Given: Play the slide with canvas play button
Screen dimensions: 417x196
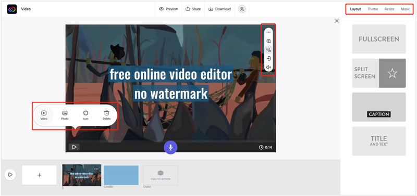Looking at the screenshot, I should tap(74, 147).
